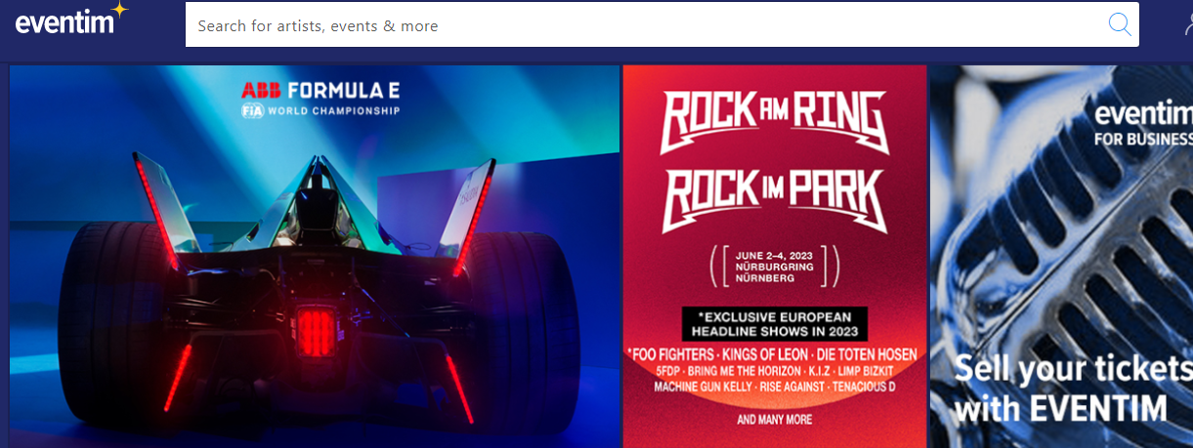Click the yellow star on eventim logo
This screenshot has height=448, width=1193.
pyautogui.click(x=119, y=11)
